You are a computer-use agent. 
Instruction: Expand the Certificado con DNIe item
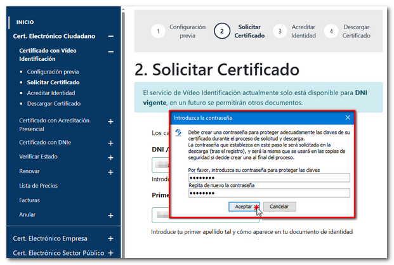tap(111, 143)
